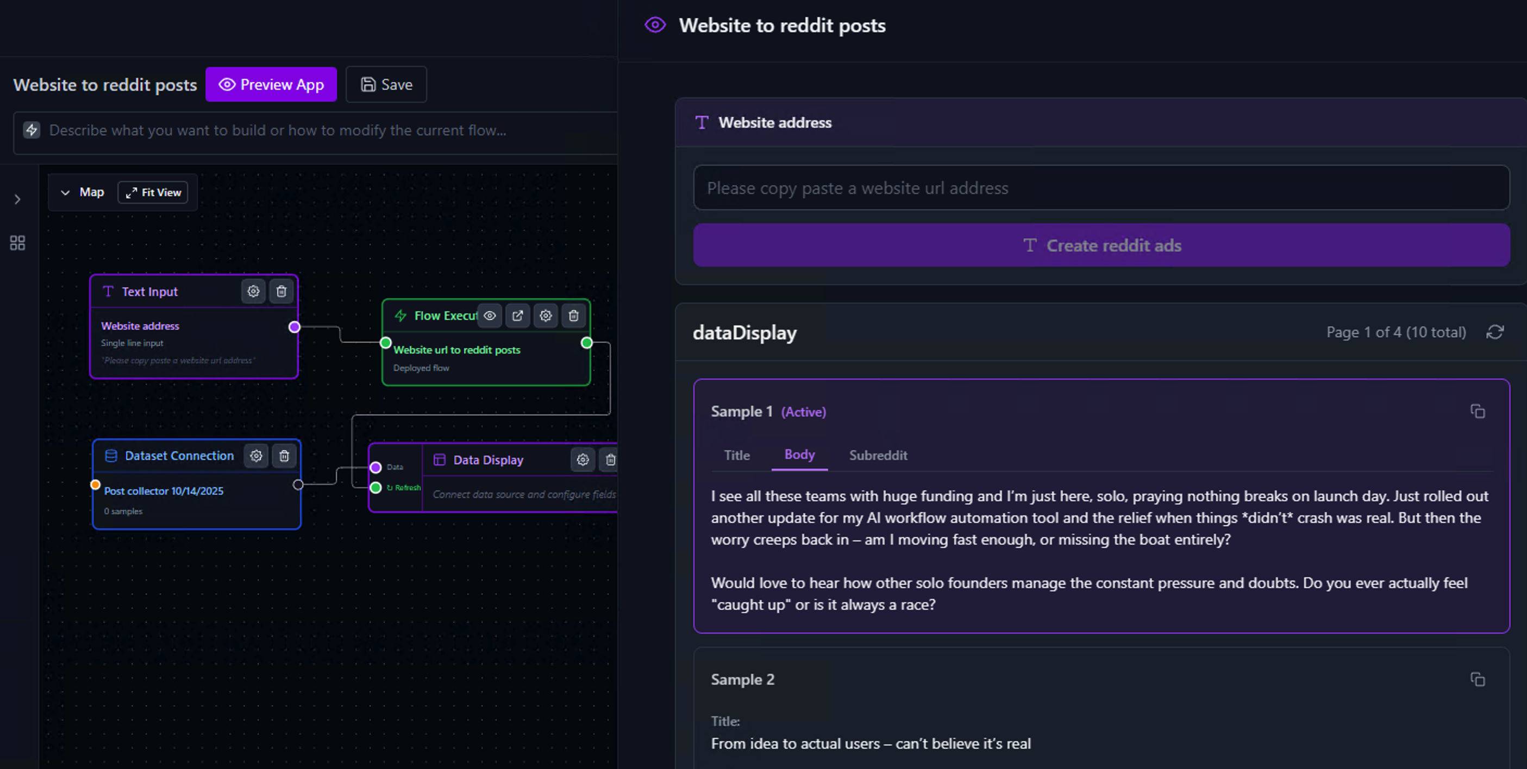Expand the left sidebar with the arrow
Viewport: 1527px width, 769px height.
(x=17, y=199)
